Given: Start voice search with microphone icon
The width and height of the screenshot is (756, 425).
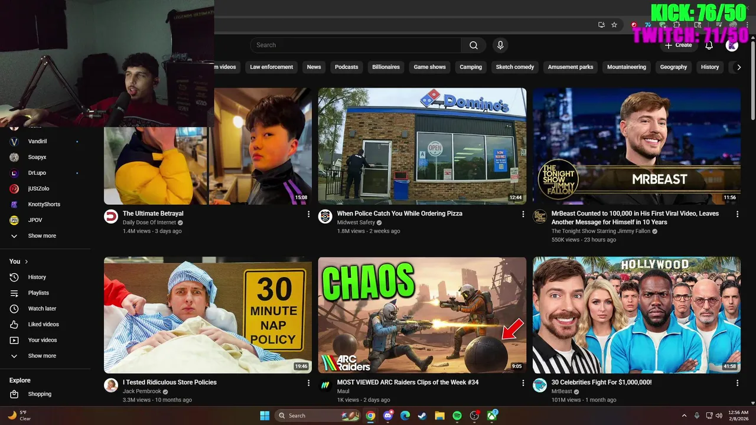Looking at the screenshot, I should [500, 45].
